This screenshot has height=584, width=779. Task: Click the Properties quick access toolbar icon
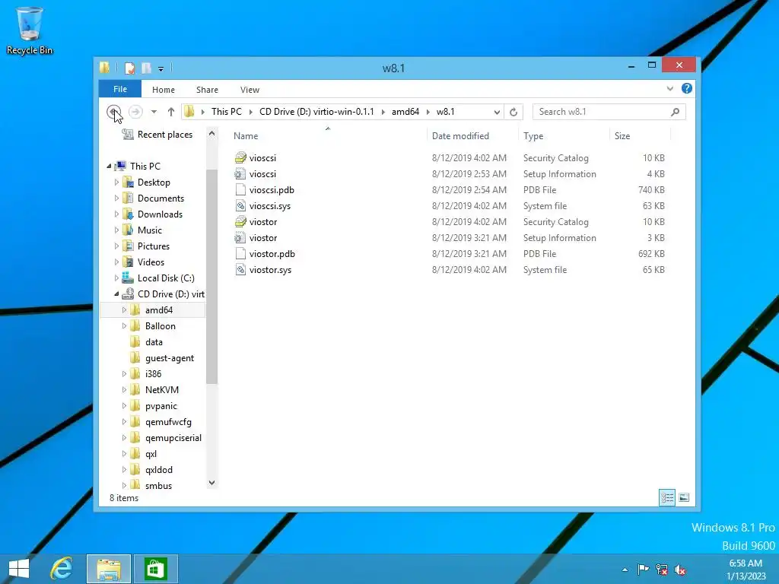point(129,68)
